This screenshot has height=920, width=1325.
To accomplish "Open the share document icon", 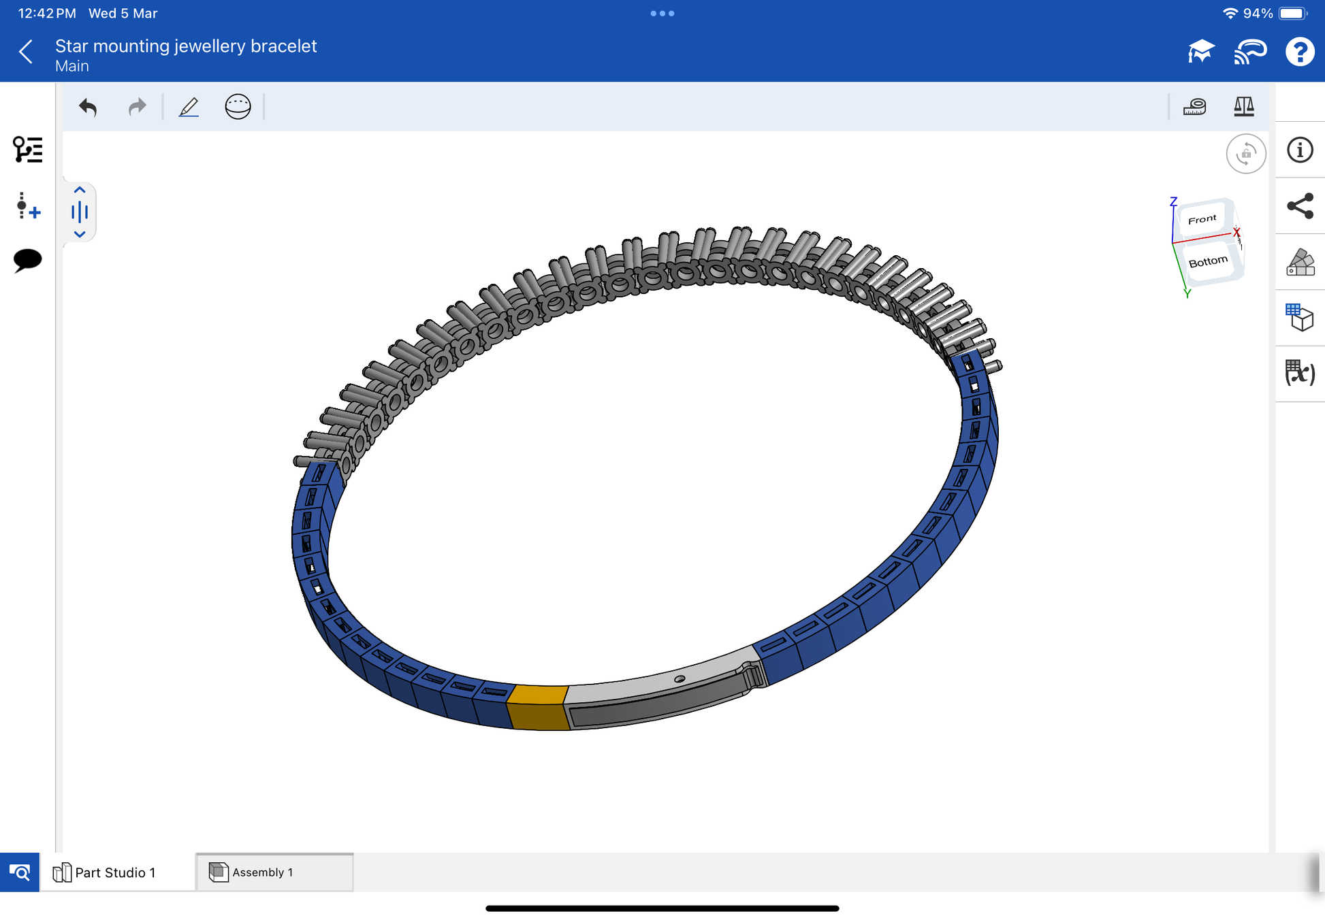I will click(1299, 206).
